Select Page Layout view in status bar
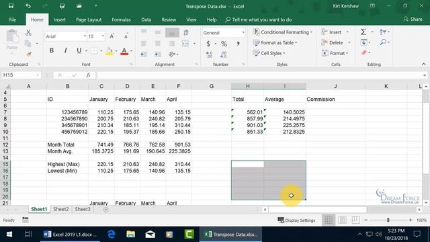 coord(342,220)
